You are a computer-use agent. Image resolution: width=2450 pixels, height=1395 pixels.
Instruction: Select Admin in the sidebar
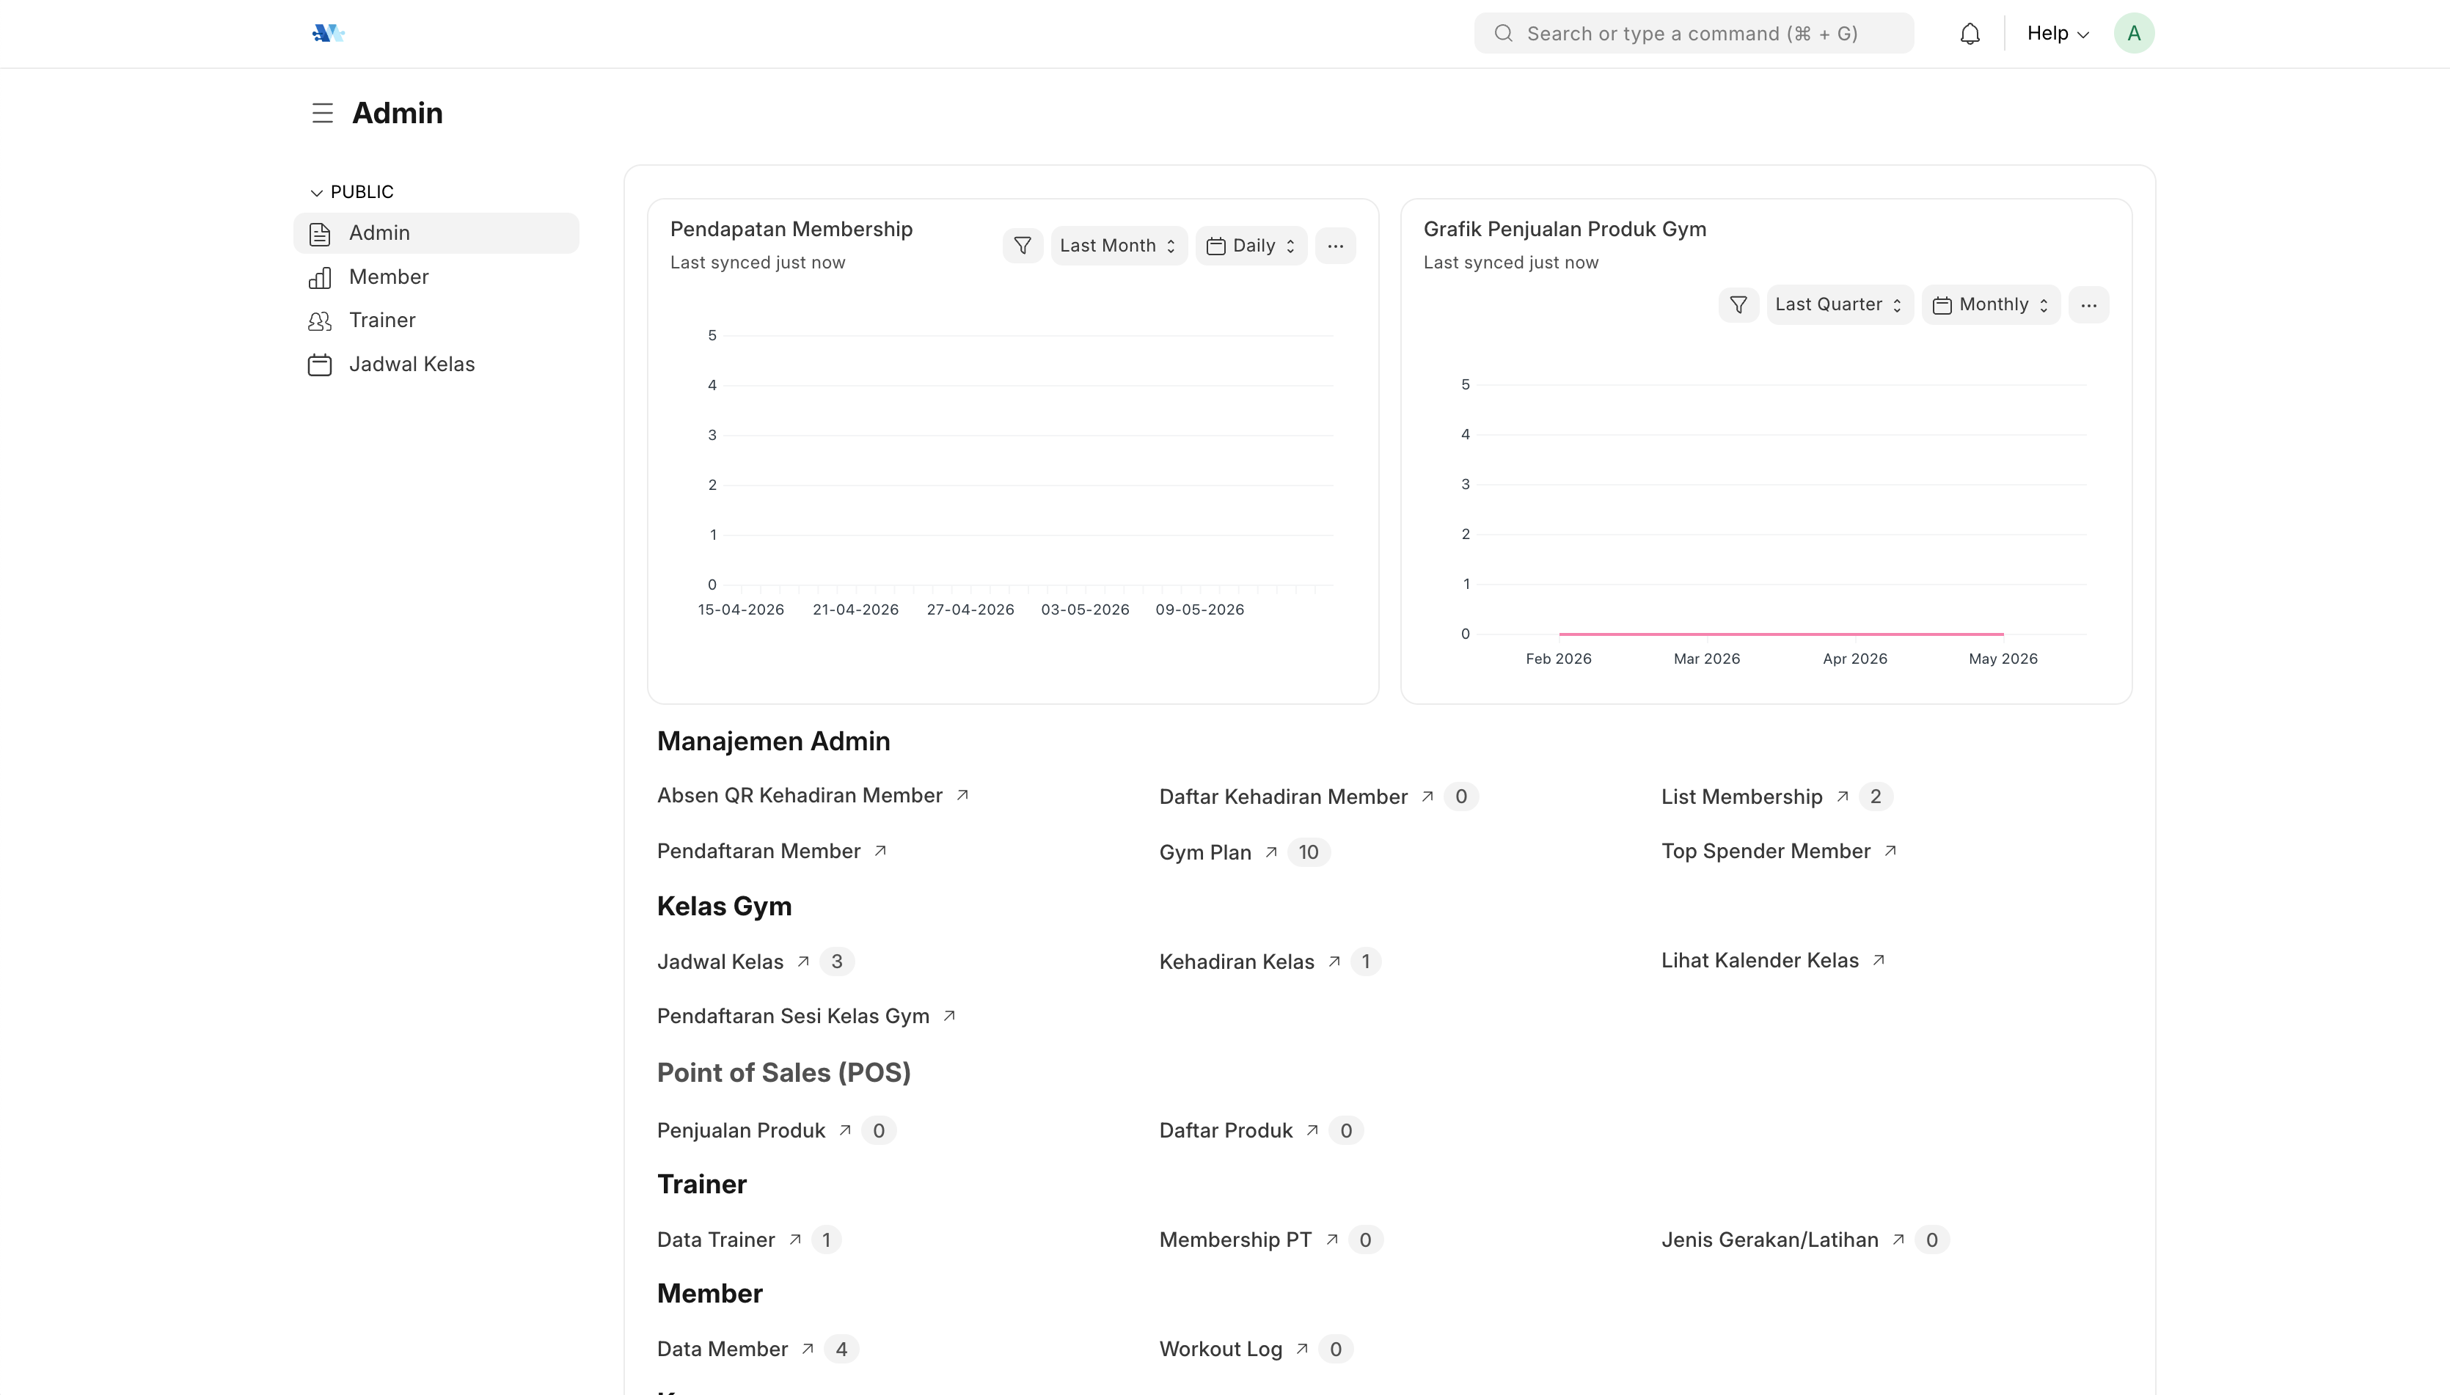coord(436,234)
